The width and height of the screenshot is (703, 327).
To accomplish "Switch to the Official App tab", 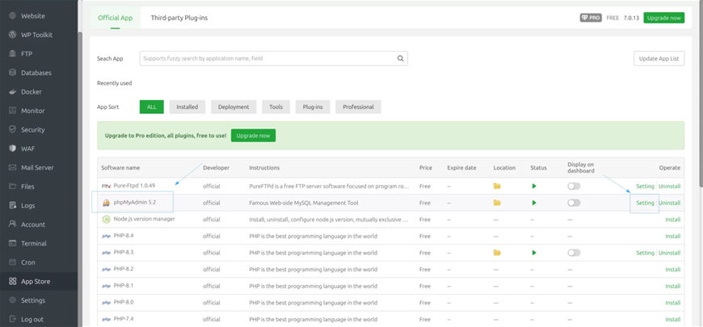I will pos(116,18).
